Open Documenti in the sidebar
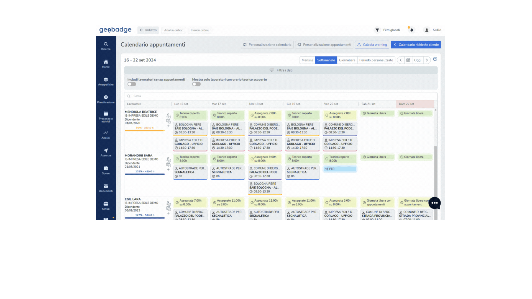The width and height of the screenshot is (532, 299). (106, 188)
